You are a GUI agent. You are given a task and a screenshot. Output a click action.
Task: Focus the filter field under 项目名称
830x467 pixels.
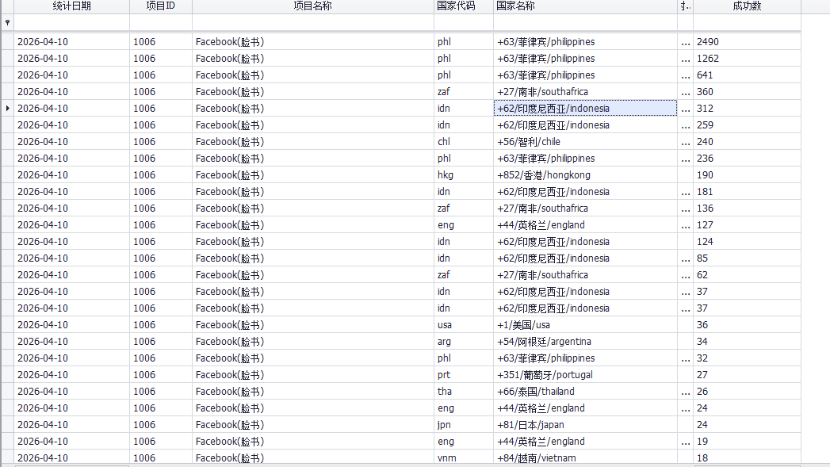coord(313,22)
